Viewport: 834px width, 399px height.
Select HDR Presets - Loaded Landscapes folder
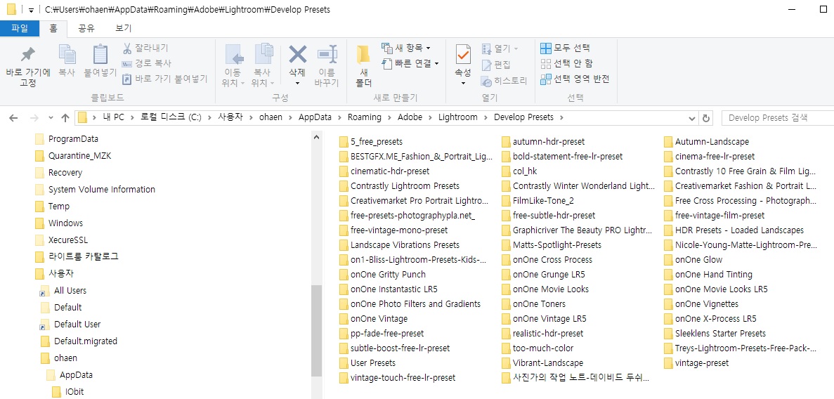[739, 230]
